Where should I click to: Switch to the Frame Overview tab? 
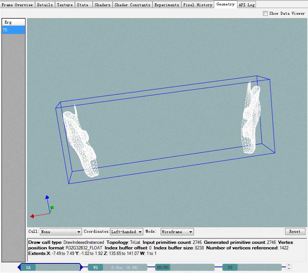[17, 5]
